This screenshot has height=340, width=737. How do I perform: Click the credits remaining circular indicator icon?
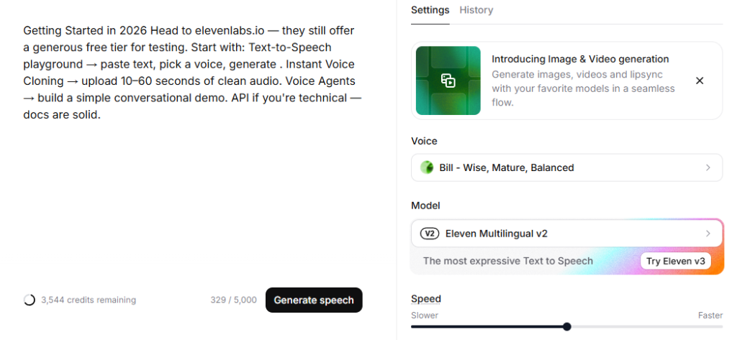[x=30, y=300]
